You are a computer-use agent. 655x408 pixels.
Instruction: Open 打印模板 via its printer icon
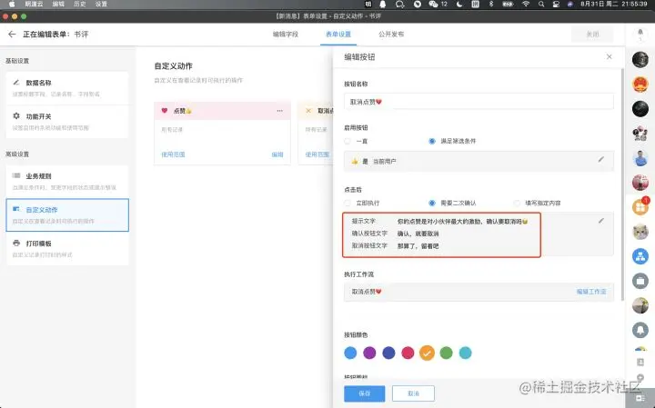pos(16,243)
